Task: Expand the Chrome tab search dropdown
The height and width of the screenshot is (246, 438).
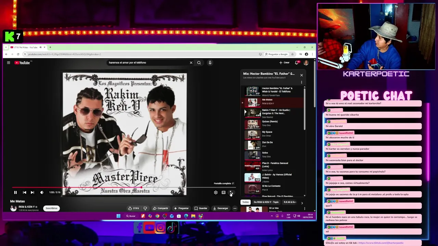Action: pyautogui.click(x=7, y=47)
